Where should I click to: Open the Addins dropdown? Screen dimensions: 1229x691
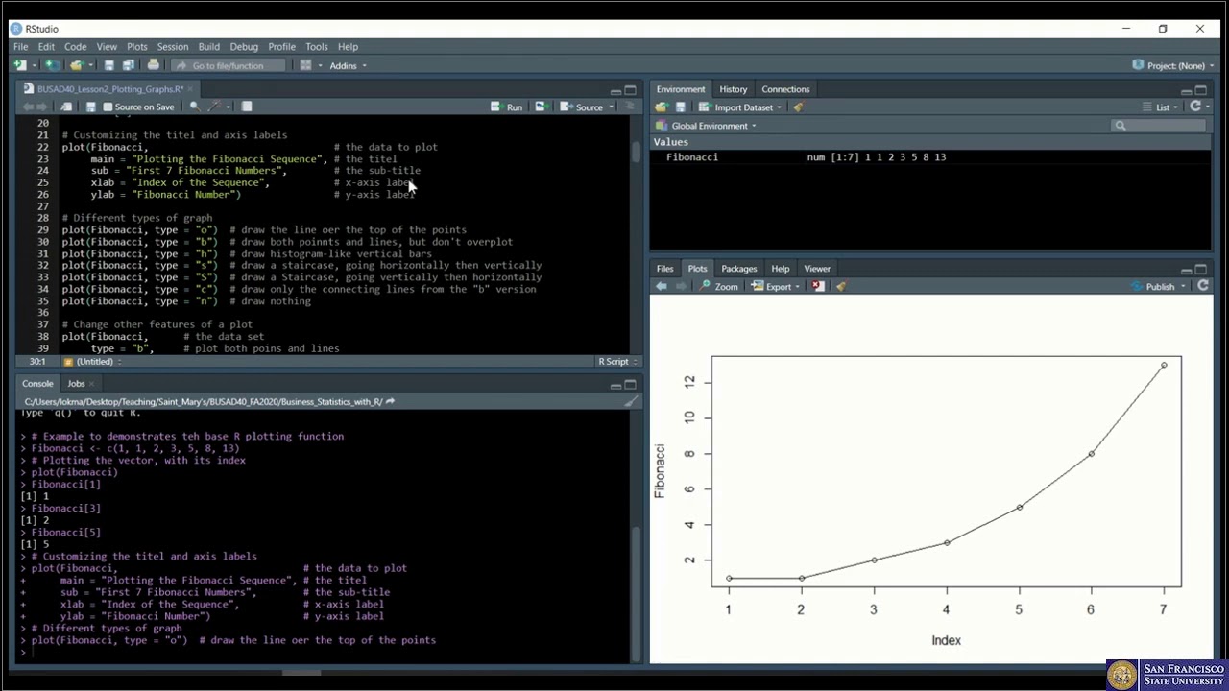tap(348, 65)
